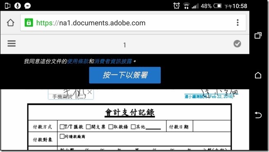Tap the Android home navigation button
This screenshot has width=269, height=152.
[x=258, y=75]
